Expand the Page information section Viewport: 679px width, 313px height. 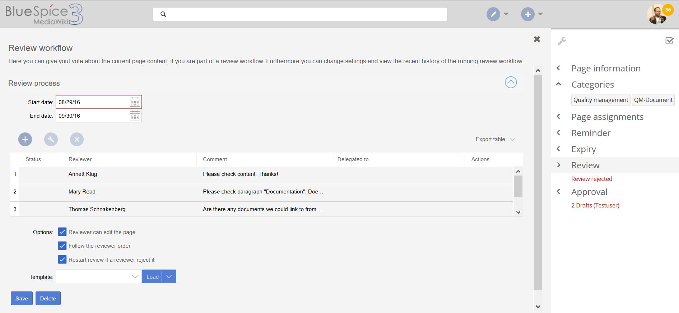tap(605, 68)
